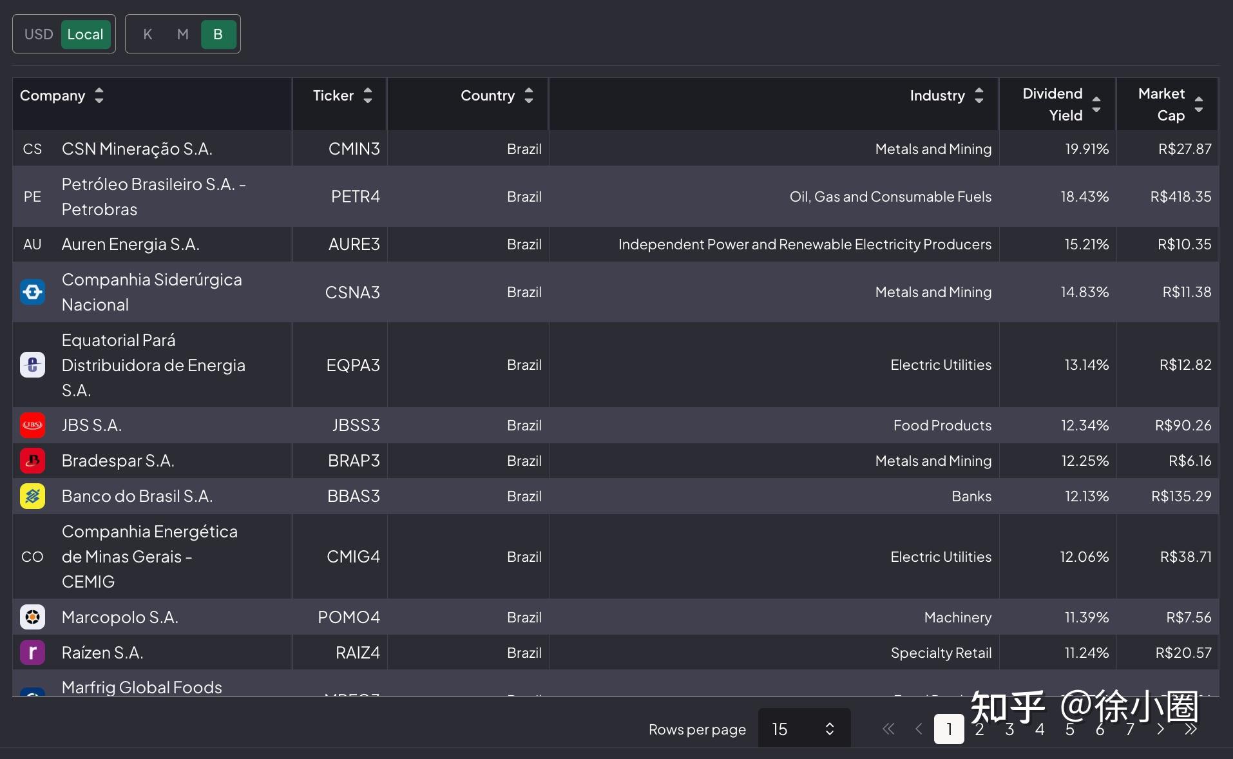Click the Companhia Siderúrgica Nacional logo icon

32,292
